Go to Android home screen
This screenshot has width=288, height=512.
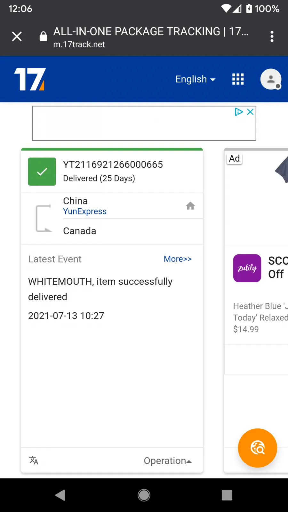pos(144,495)
